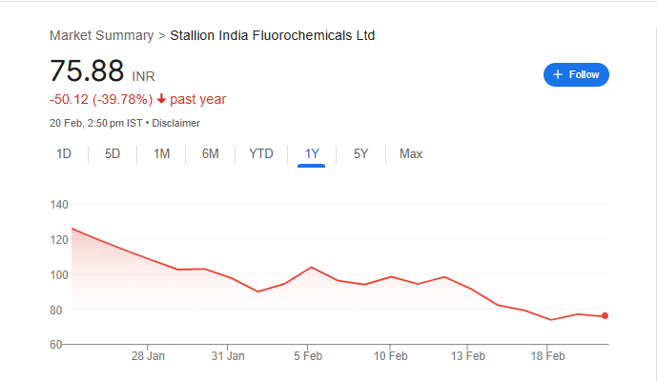Click the 28 Jan axis label
Viewport: 657px width, 381px height.
[148, 356]
